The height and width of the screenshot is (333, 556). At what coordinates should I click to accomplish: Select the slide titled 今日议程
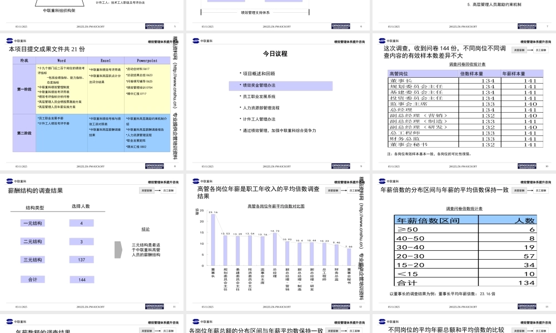point(278,102)
